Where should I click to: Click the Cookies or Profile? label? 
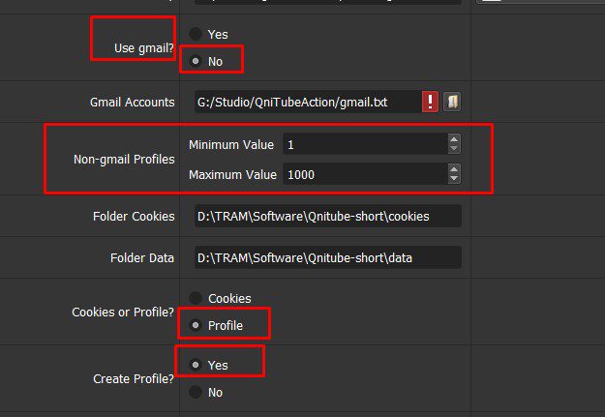(x=123, y=313)
